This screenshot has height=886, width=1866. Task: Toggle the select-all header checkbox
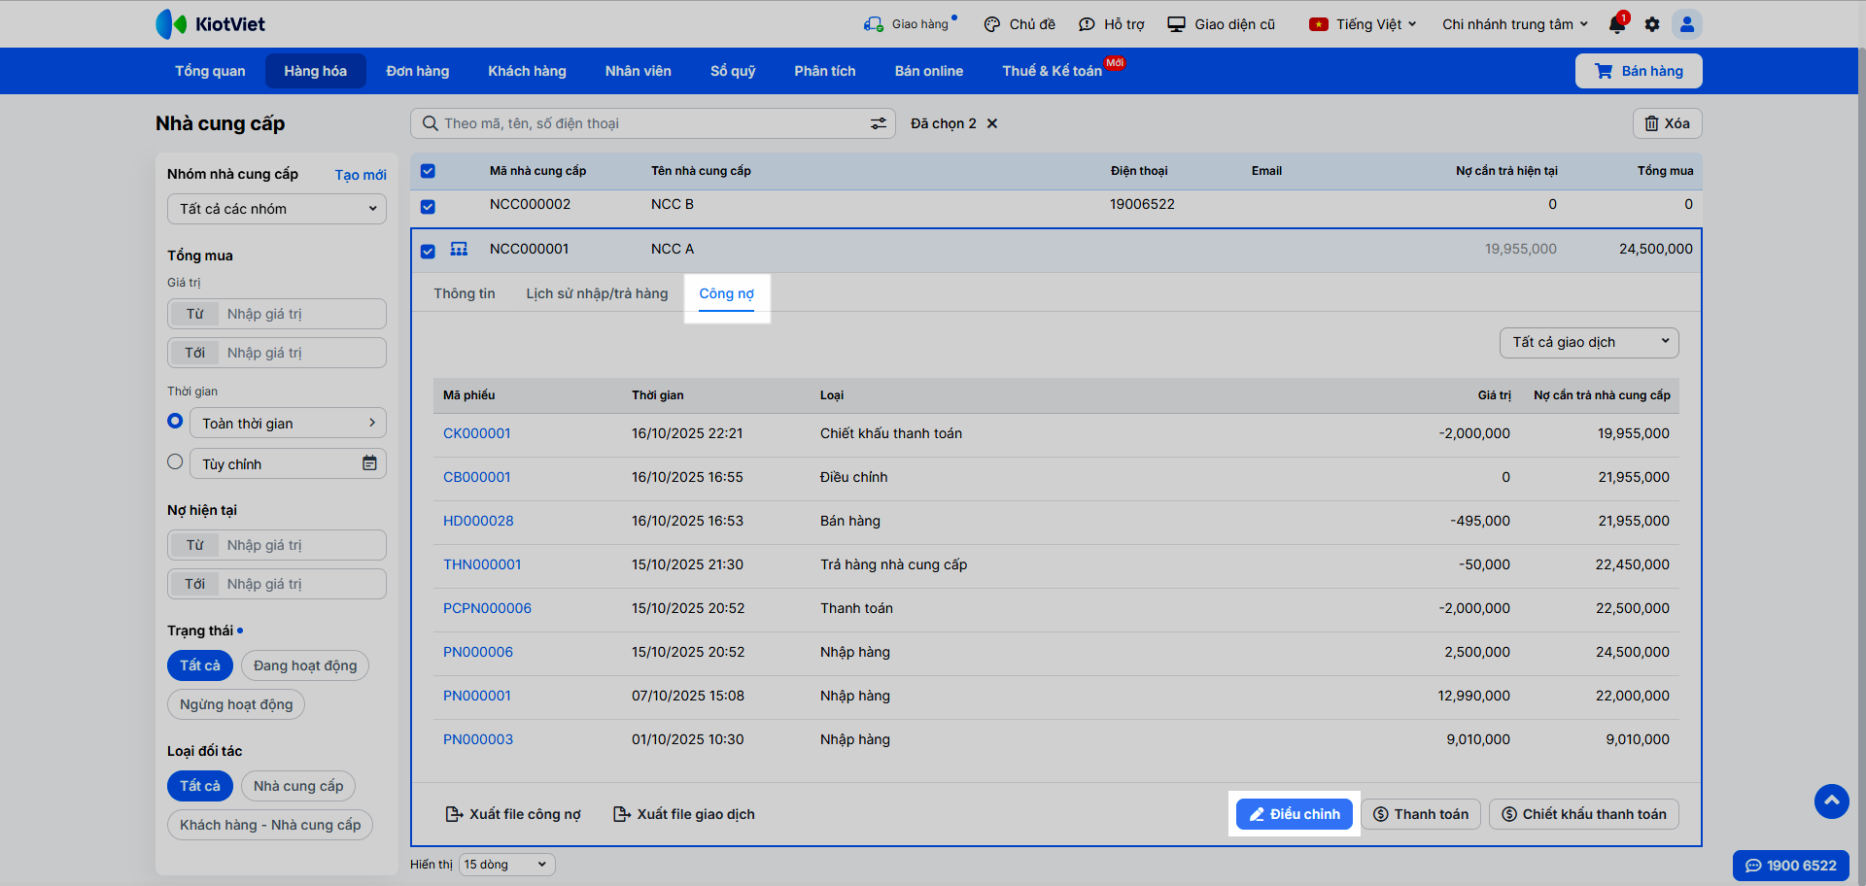click(x=428, y=171)
